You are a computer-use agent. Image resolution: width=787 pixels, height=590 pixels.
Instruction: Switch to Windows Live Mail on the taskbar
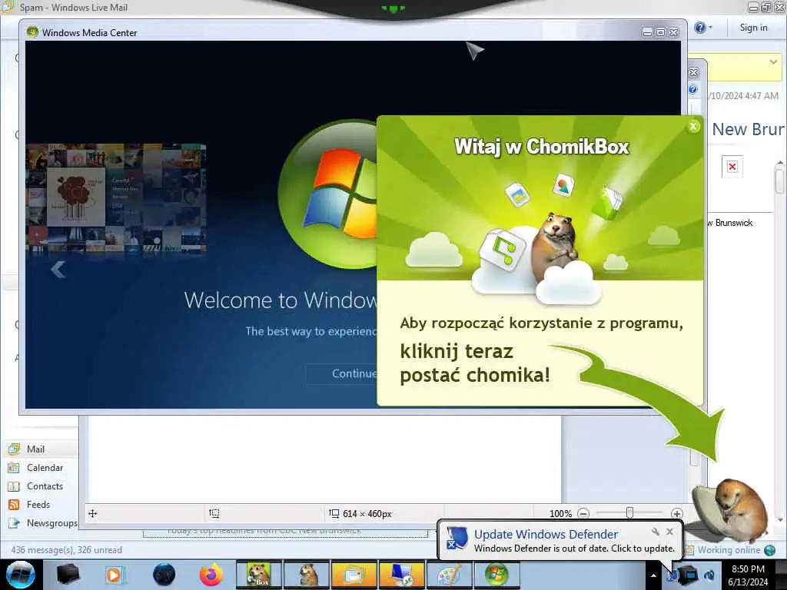click(354, 575)
